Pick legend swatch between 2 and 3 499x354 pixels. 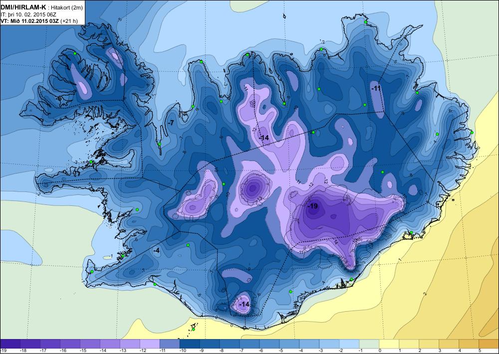point(428,344)
